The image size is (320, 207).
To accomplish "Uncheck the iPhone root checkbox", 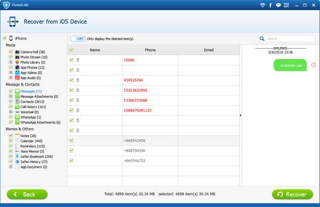I will 5,38.
